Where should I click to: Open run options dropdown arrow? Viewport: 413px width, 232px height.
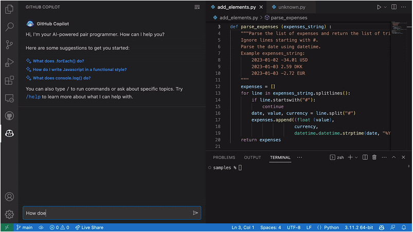[385, 7]
